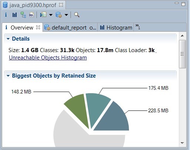
Task: Switch to the Histogram tab
Action: pyautogui.click(x=116, y=28)
